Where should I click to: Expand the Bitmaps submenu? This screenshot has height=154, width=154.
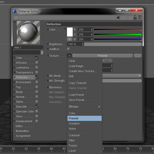coord(84,107)
